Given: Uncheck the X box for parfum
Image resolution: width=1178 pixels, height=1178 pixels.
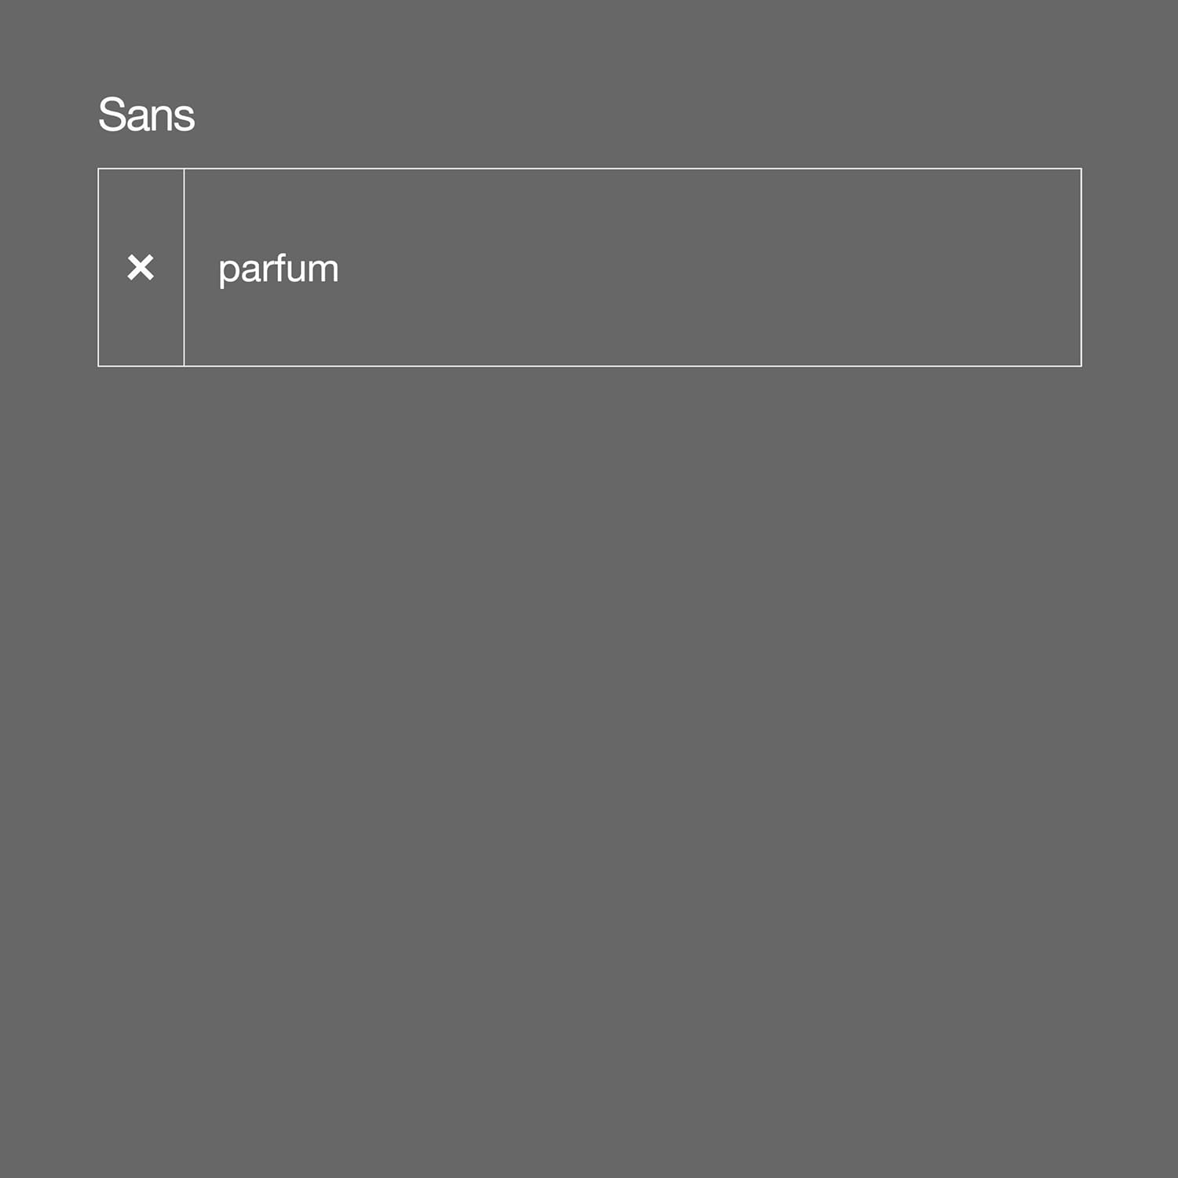Looking at the screenshot, I should pos(141,268).
